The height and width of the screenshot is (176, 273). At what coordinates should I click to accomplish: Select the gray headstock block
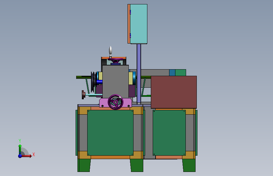pos(116,82)
